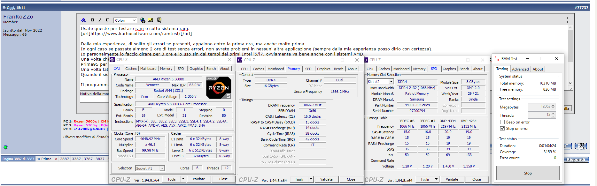The image size is (597, 186).
Task: Click the insert hyperlink globe icon
Action: click(x=143, y=20)
